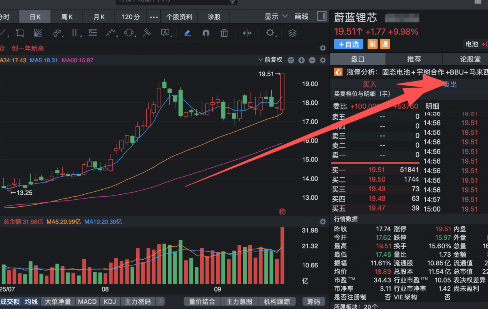Viewport: 488px width, 309px height.
Task: Open more periods via the ··· button
Action: point(154,17)
